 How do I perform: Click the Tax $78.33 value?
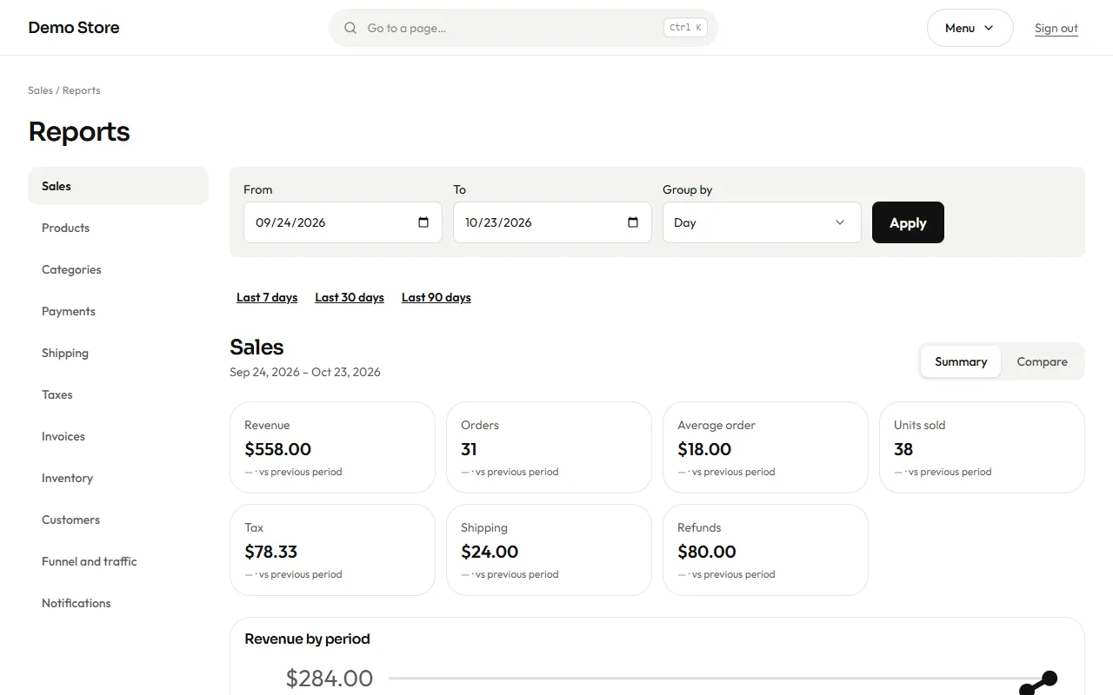point(271,552)
